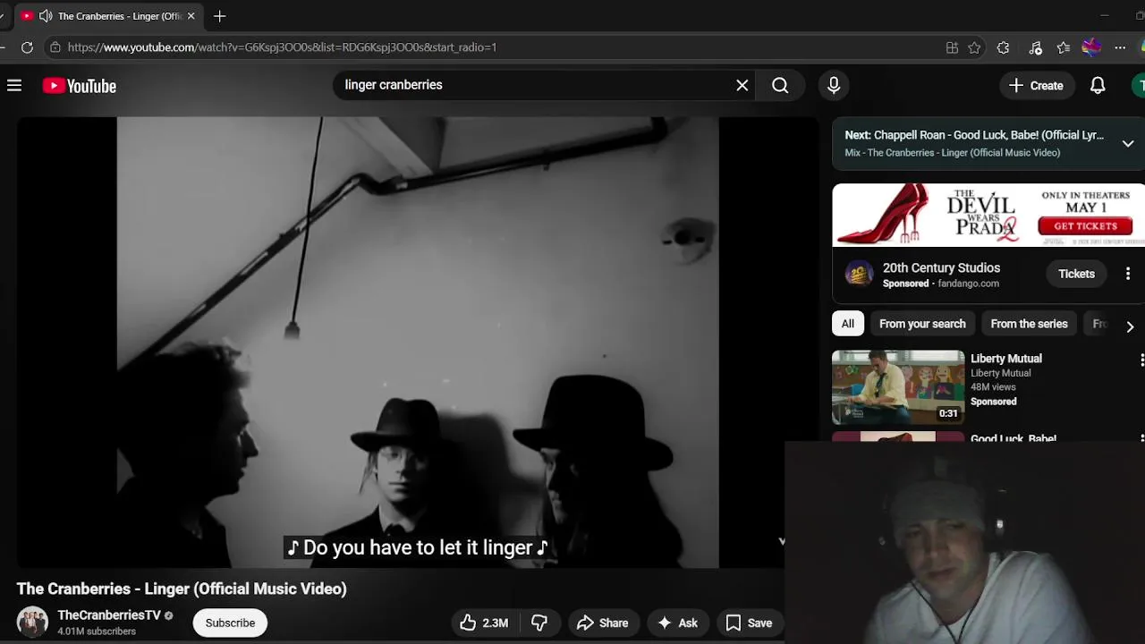
Task: Refresh the browser page
Action: point(27,47)
